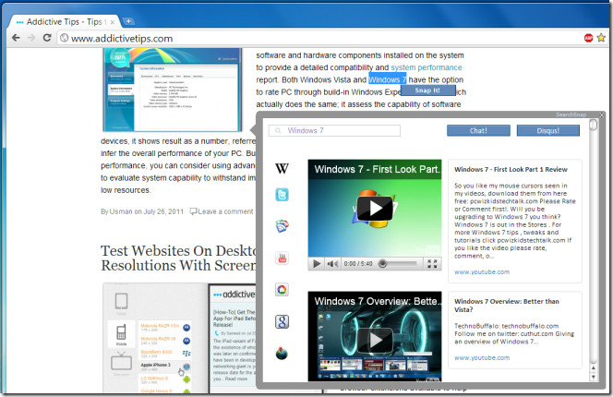Play the Windows 7 First Look video overlay
Image resolution: width=613 pixels, height=397 pixels.
click(x=375, y=208)
